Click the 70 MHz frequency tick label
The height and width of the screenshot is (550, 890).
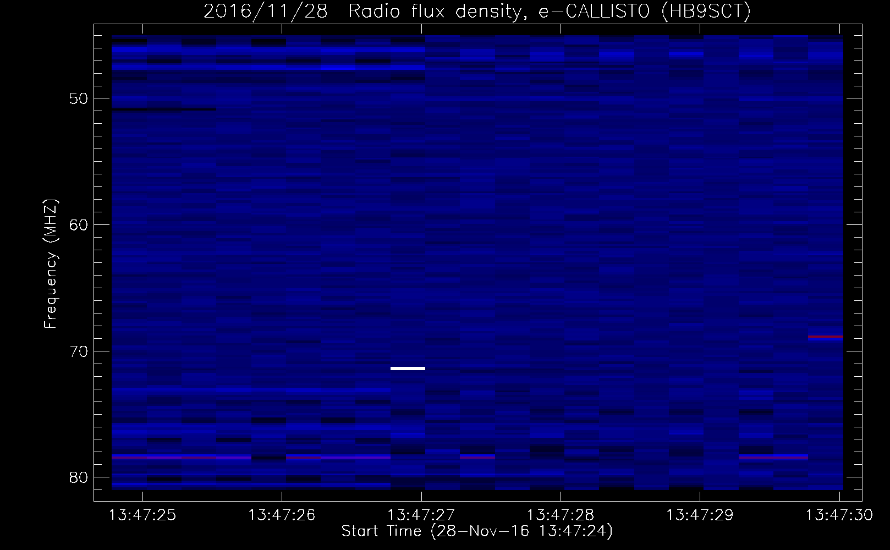(79, 351)
